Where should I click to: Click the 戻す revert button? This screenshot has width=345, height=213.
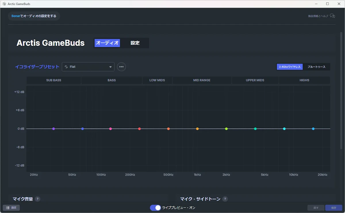[316, 208]
